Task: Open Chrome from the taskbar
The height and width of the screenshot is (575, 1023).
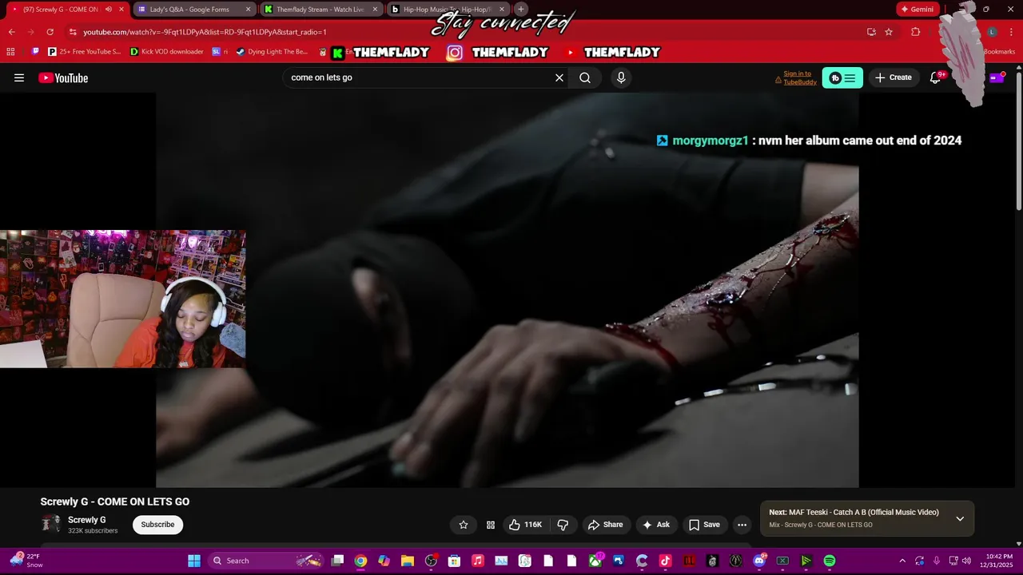Action: coord(361,561)
